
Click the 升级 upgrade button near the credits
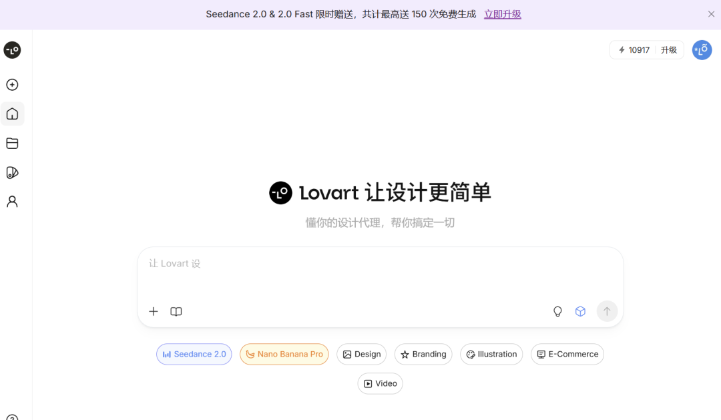pos(668,49)
